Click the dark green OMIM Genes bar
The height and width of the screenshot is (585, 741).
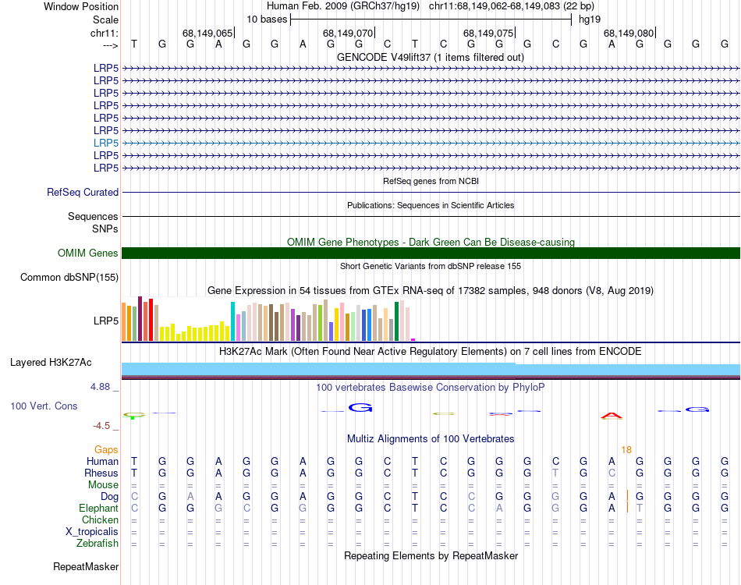pyautogui.click(x=431, y=253)
